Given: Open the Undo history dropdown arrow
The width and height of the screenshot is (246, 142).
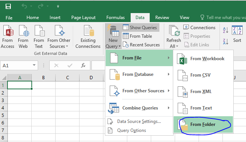Looking at the screenshot, I should (31, 6).
